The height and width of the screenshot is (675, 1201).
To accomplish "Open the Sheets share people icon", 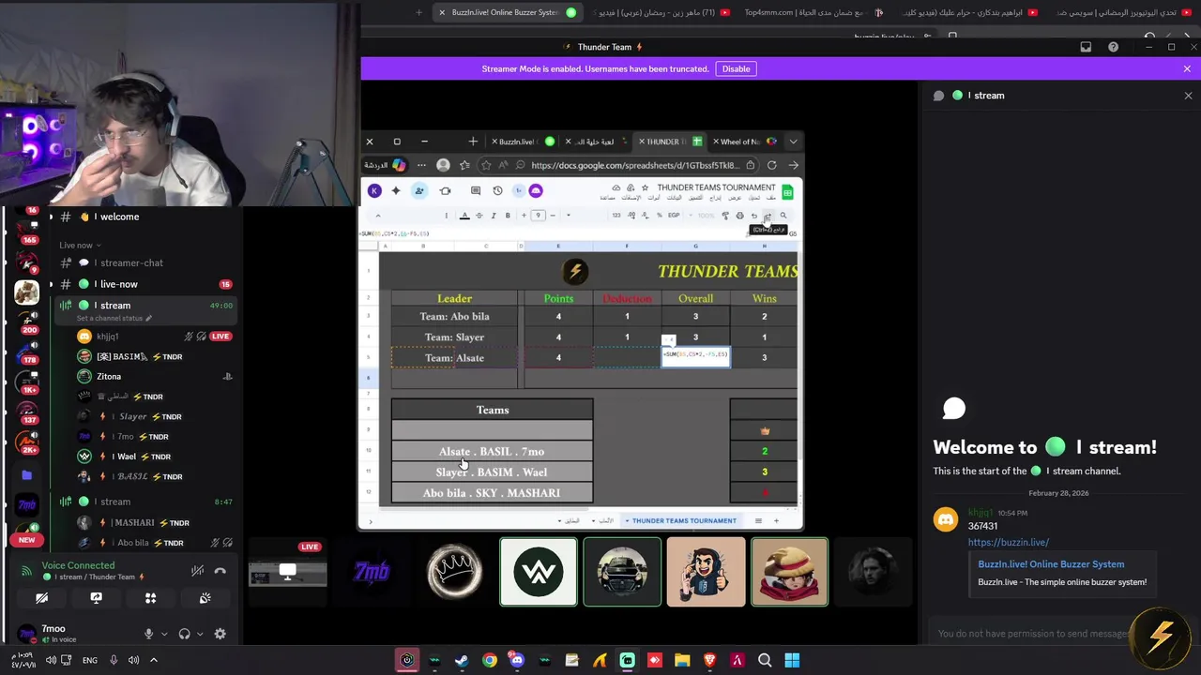I will coord(419,190).
